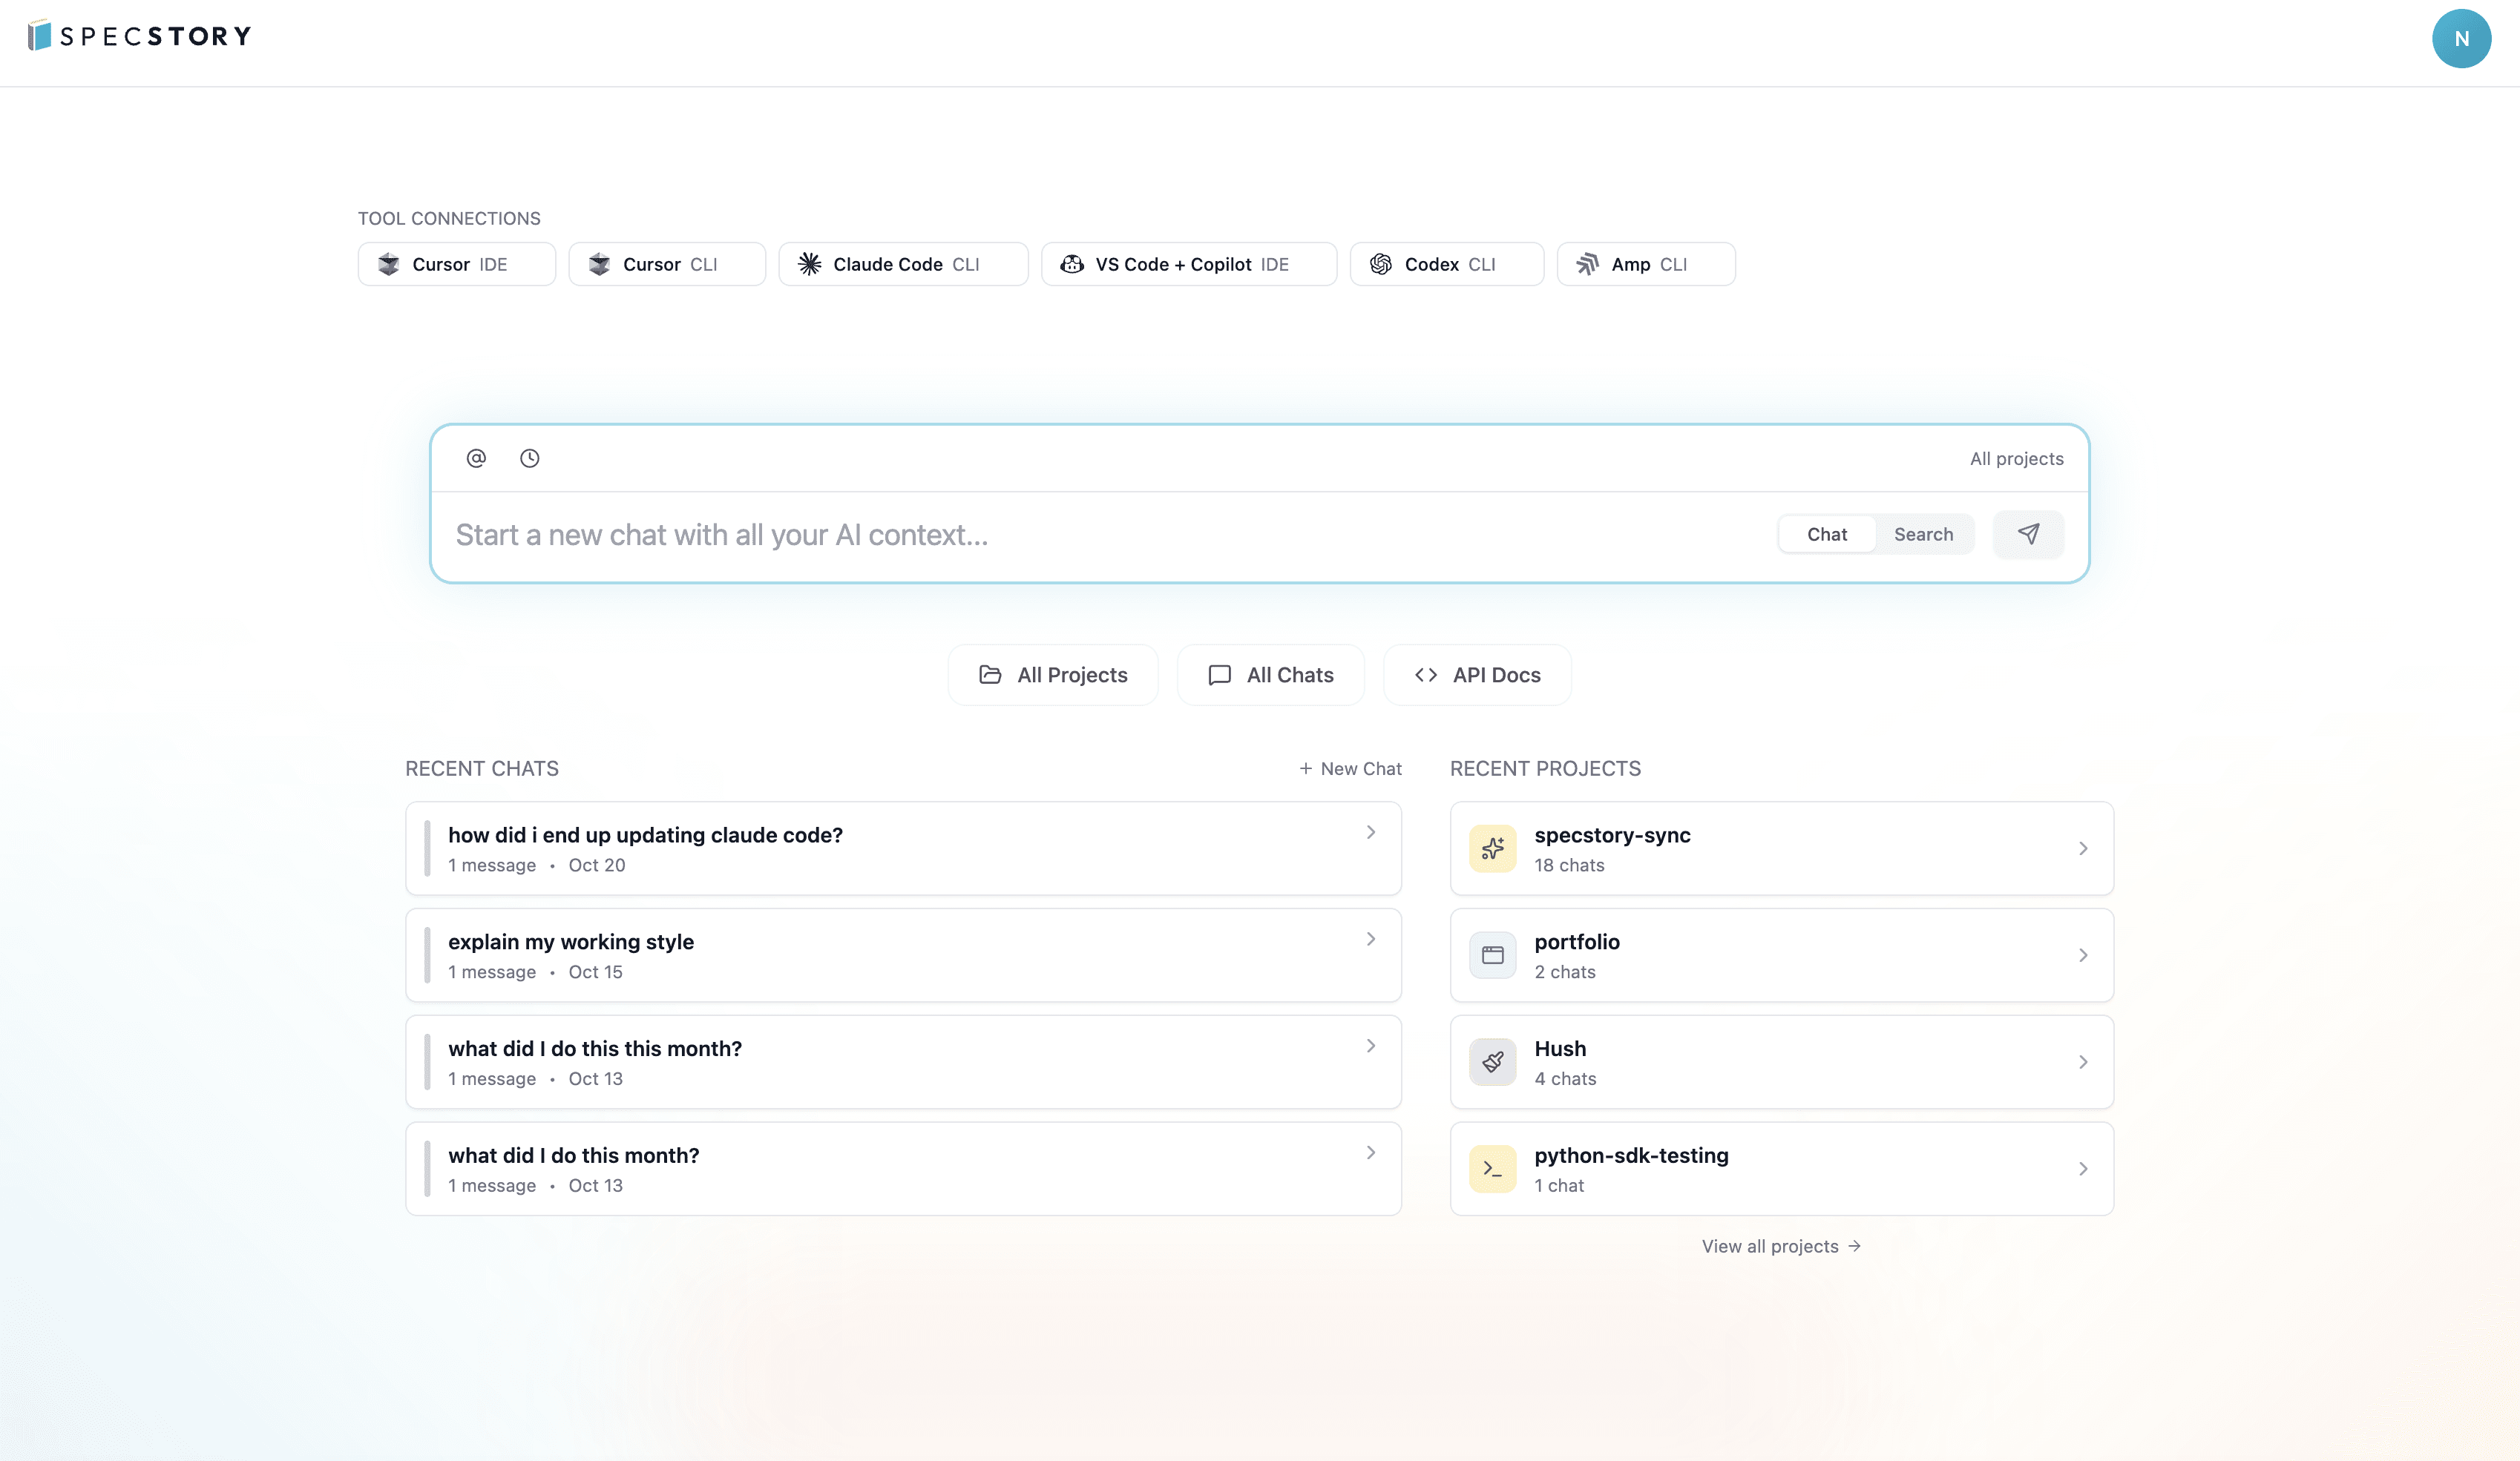Open the API Docs section
2520x1461 pixels.
[x=1477, y=675]
